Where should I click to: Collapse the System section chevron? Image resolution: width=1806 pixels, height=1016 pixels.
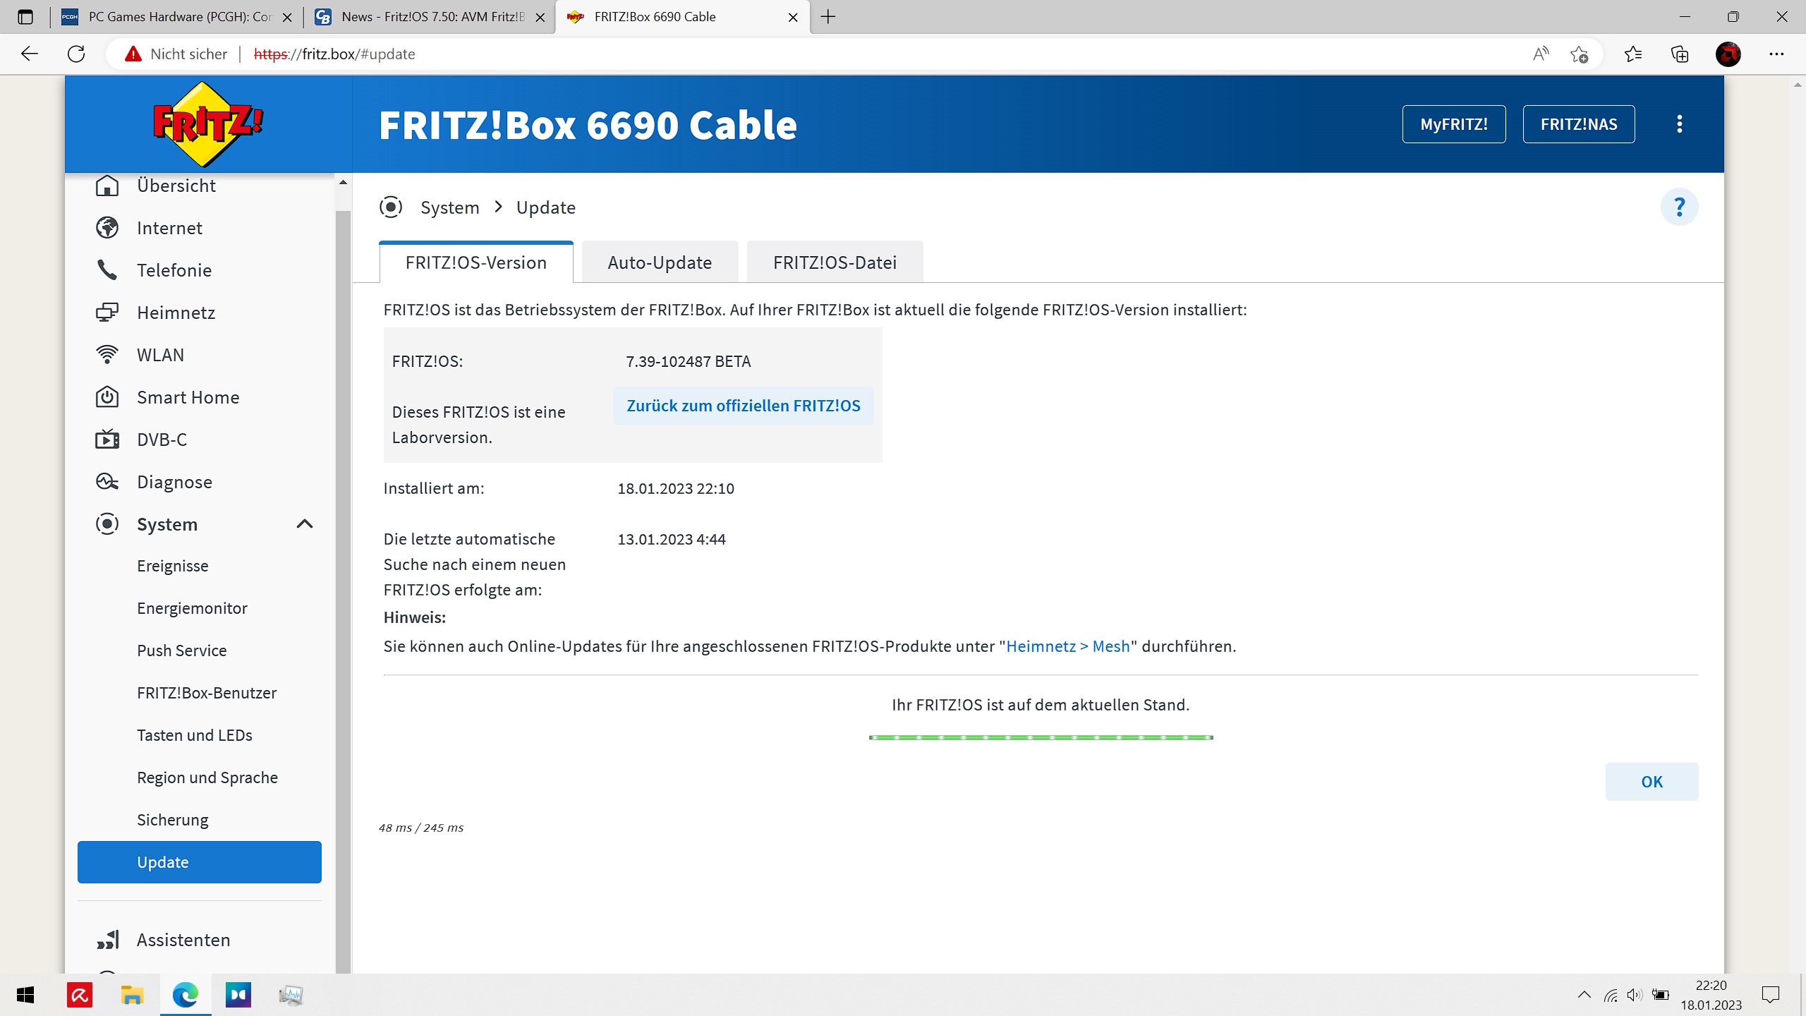pyautogui.click(x=305, y=524)
